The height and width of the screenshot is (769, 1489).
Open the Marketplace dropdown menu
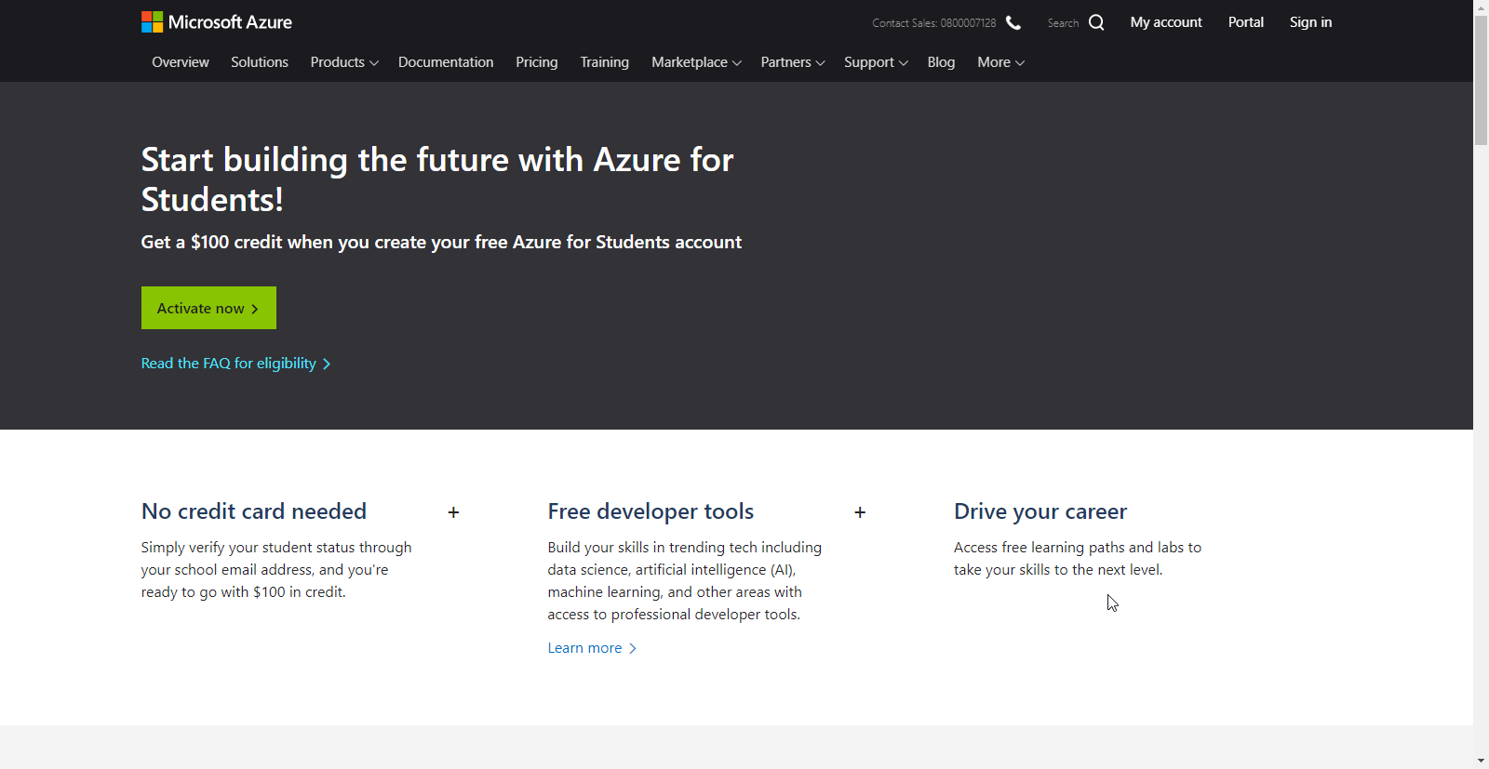[x=696, y=62]
